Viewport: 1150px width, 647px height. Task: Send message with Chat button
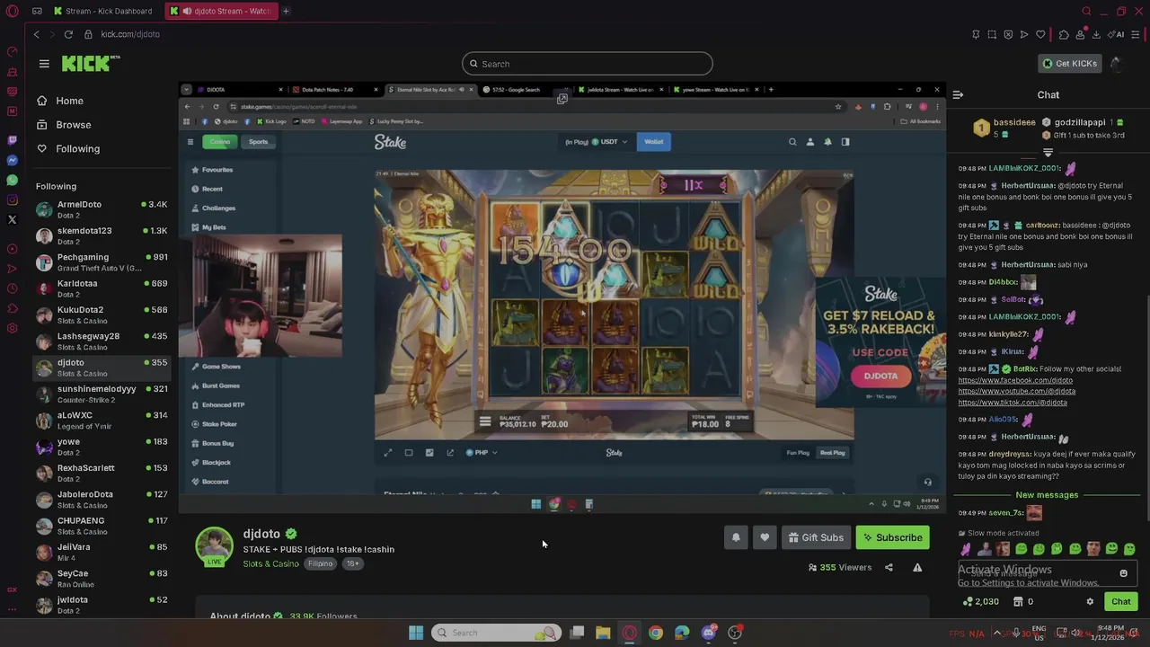point(1121,601)
